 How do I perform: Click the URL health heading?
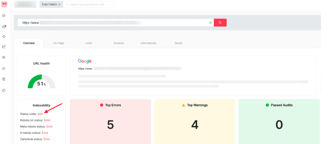click(41, 63)
